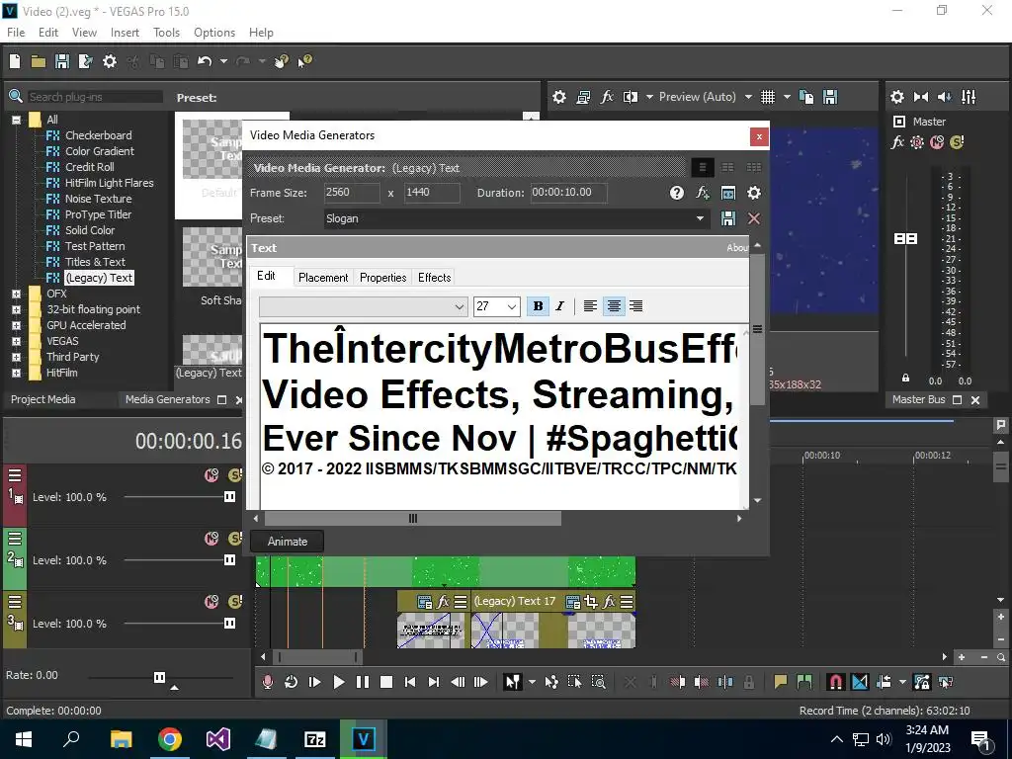
Task: Select the Credit Roll generator
Action: 89,167
